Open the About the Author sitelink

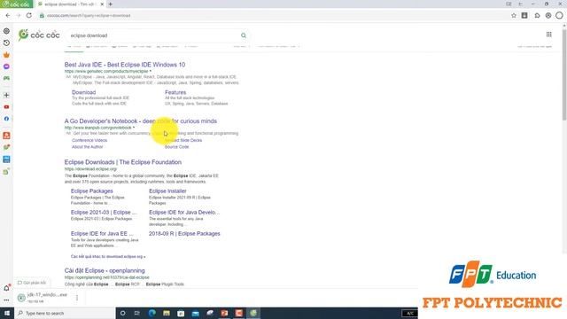pos(87,147)
